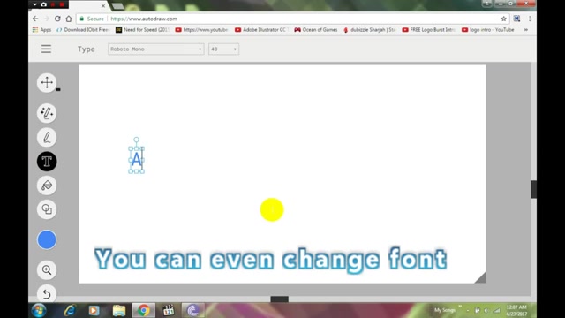Click the canvas resize corner handle
Screen dimensions: 565x318
tap(480, 277)
